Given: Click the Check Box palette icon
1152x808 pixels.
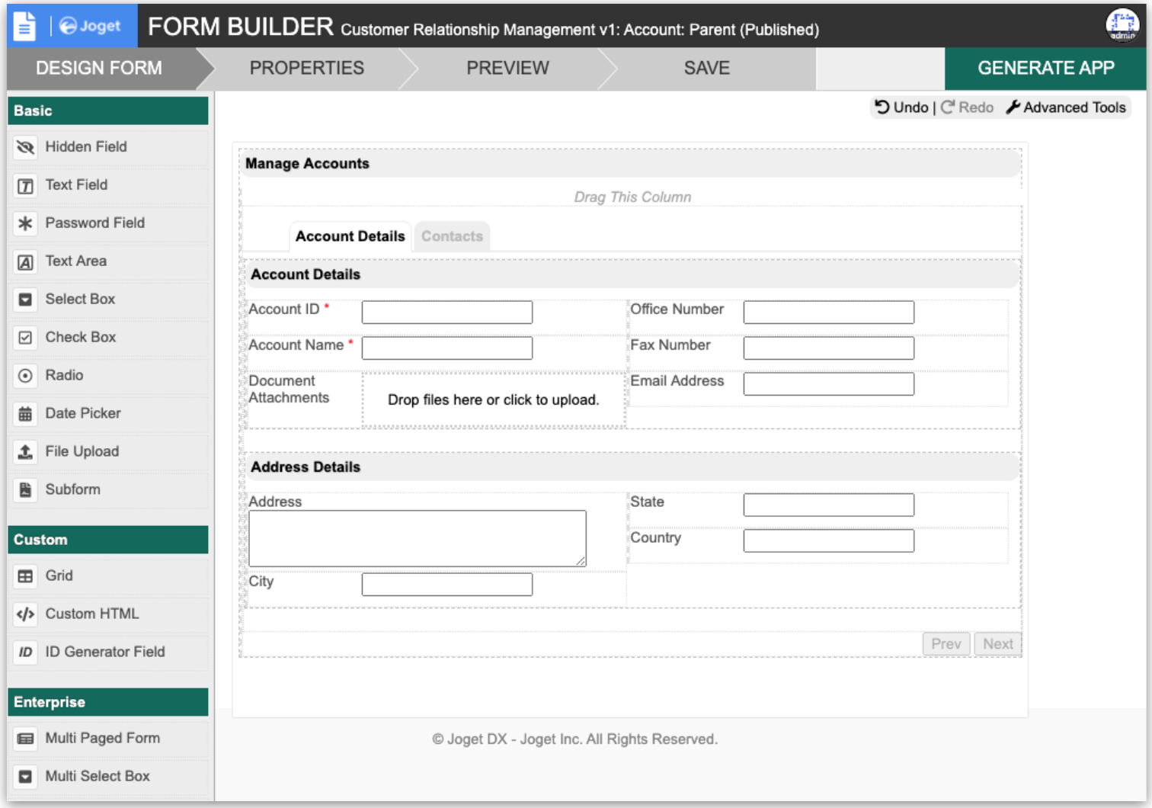Looking at the screenshot, I should point(25,338).
